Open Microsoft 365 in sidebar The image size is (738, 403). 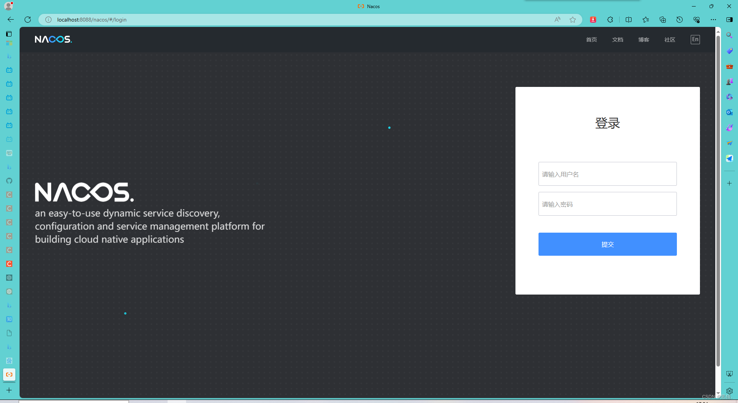click(730, 97)
